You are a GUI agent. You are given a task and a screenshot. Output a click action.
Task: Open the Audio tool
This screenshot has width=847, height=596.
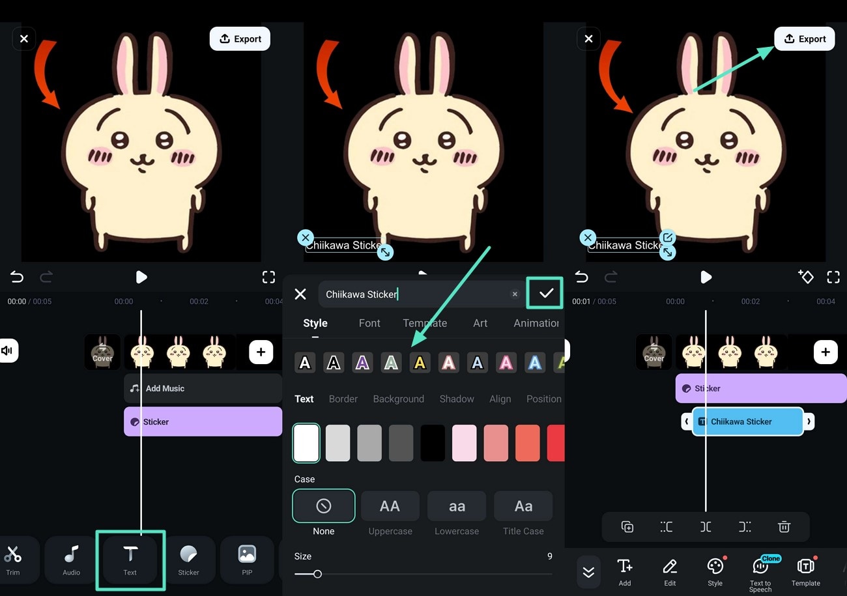point(72,560)
